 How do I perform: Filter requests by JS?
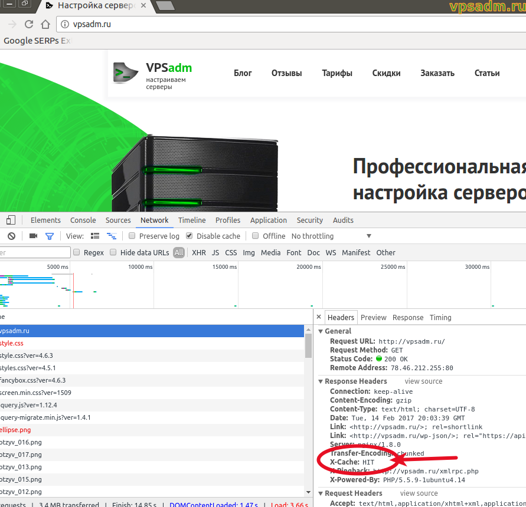[x=215, y=252]
